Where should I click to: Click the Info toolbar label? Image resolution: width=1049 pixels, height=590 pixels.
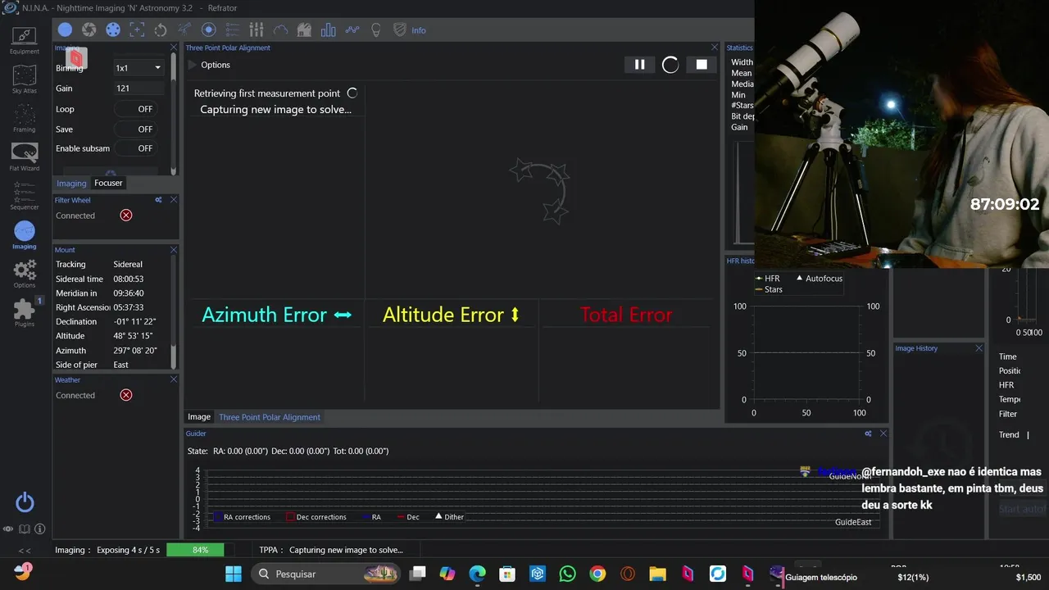click(419, 30)
